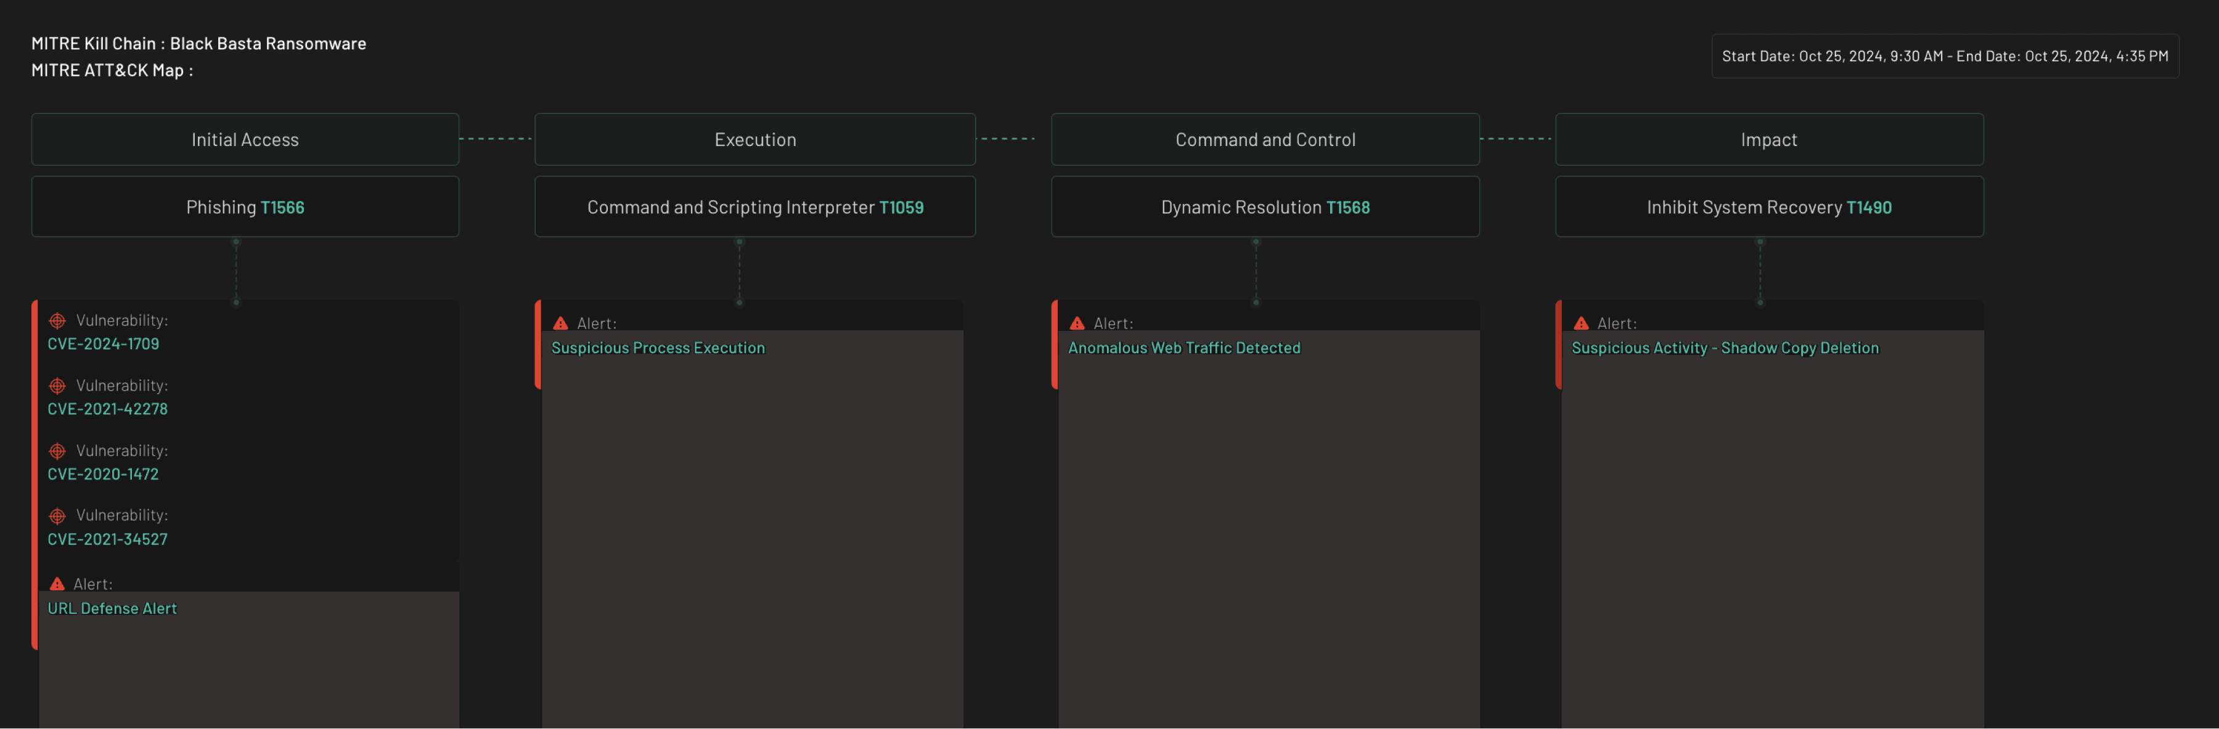Viewport: 2219px width, 729px height.
Task: Open the Suspicious Process Execution alert
Action: click(658, 348)
